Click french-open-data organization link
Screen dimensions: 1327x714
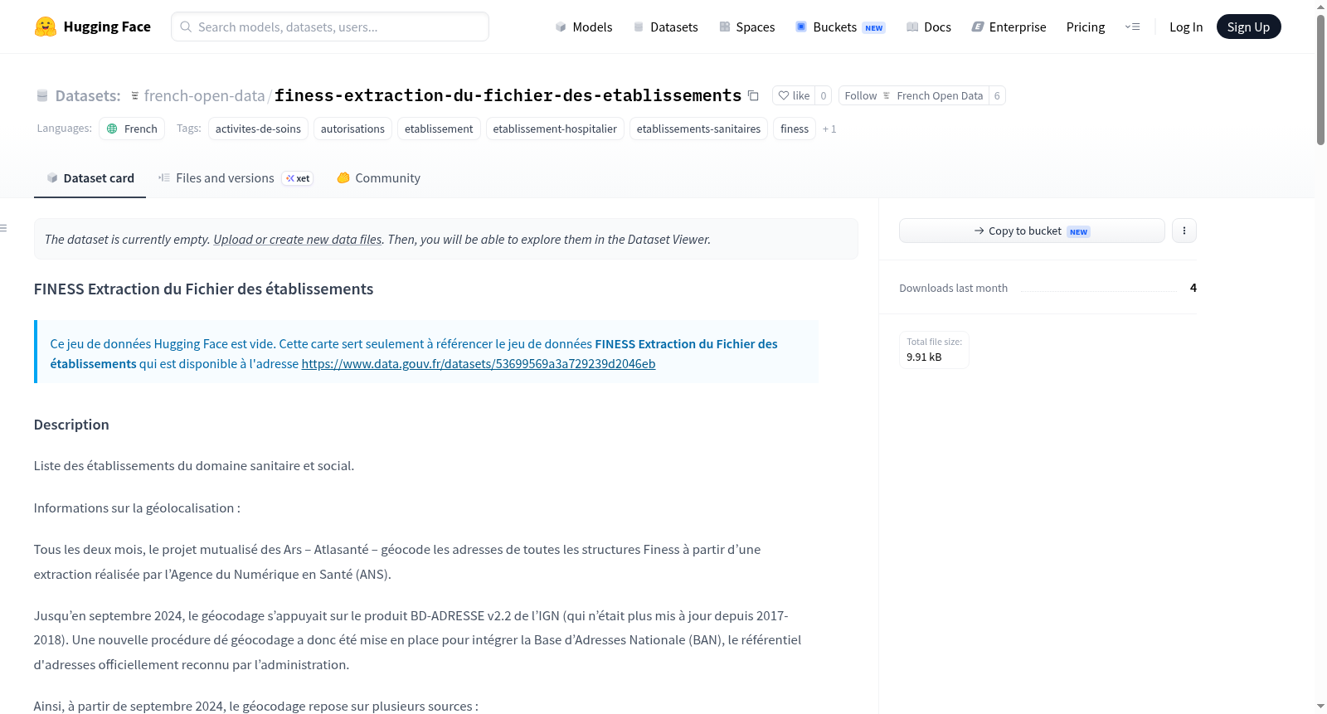(x=204, y=95)
